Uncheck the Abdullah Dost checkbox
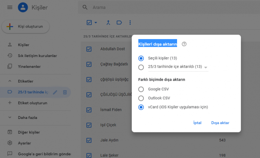The image size is (260, 158). click(89, 49)
